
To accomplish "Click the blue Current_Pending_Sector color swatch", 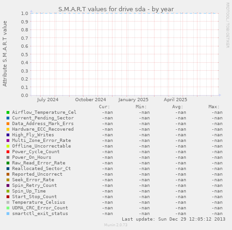I will pyautogui.click(x=8, y=118).
